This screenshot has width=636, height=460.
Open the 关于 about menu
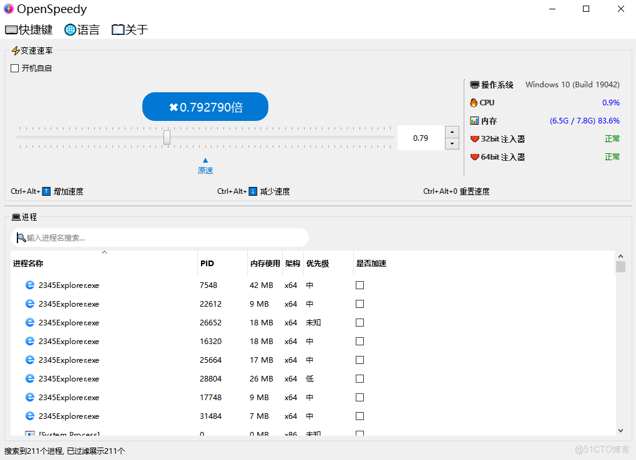point(130,29)
